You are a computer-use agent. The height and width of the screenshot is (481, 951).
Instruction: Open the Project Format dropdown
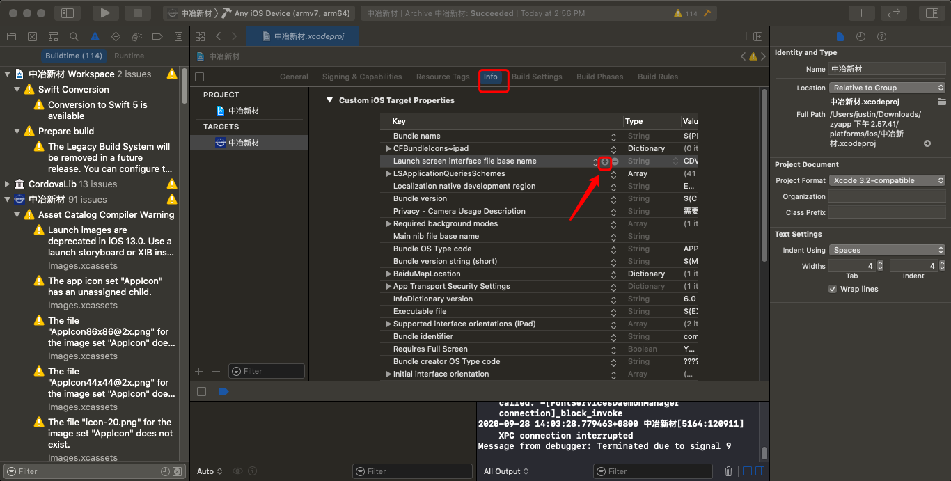(888, 180)
